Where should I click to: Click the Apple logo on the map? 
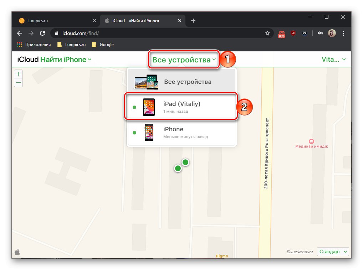(17, 252)
